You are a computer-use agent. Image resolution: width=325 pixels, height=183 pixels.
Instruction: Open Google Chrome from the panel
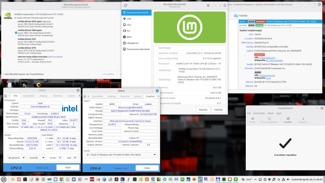point(62,179)
